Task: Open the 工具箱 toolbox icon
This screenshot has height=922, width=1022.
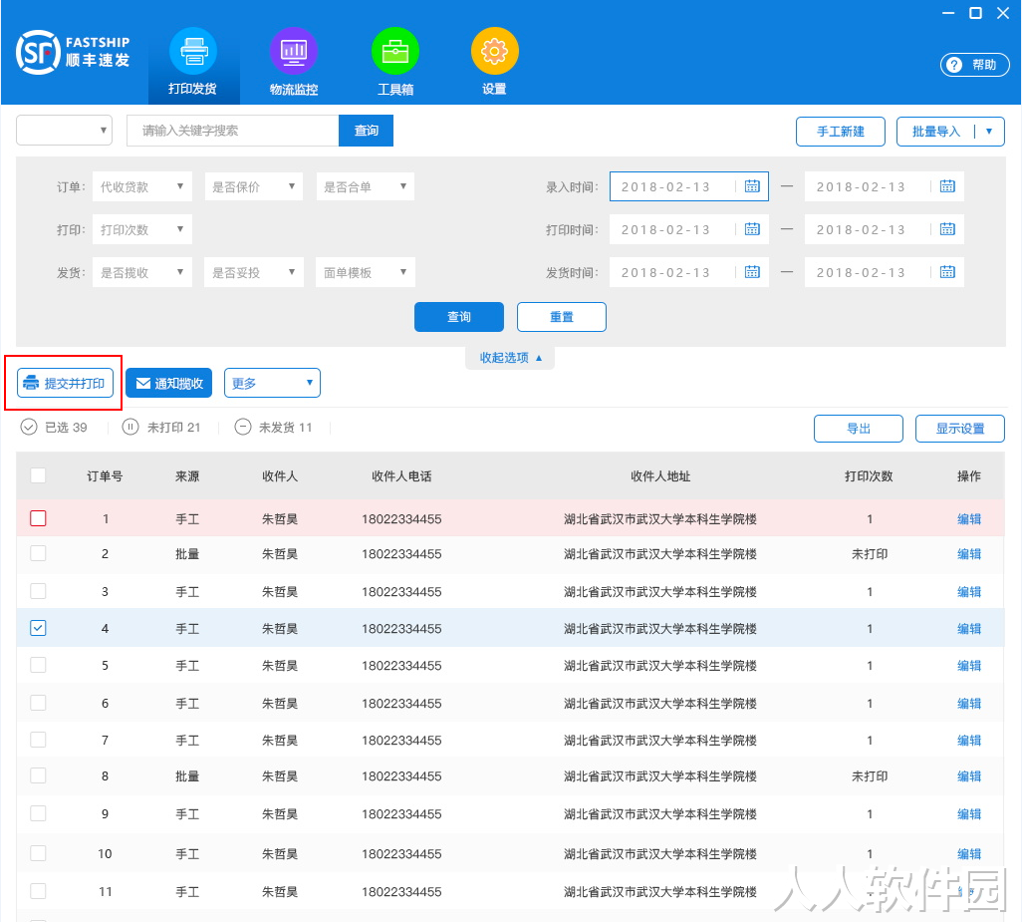Action: tap(395, 52)
